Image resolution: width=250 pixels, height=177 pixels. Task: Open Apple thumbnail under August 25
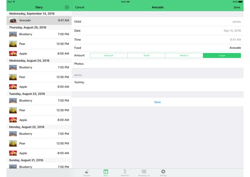click(x=13, y=53)
